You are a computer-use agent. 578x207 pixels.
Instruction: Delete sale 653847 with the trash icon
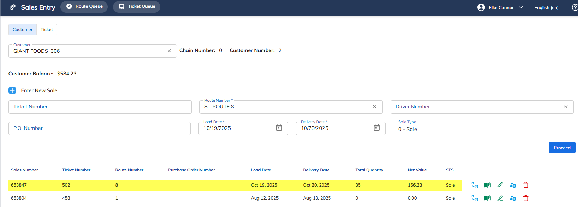pos(526,185)
